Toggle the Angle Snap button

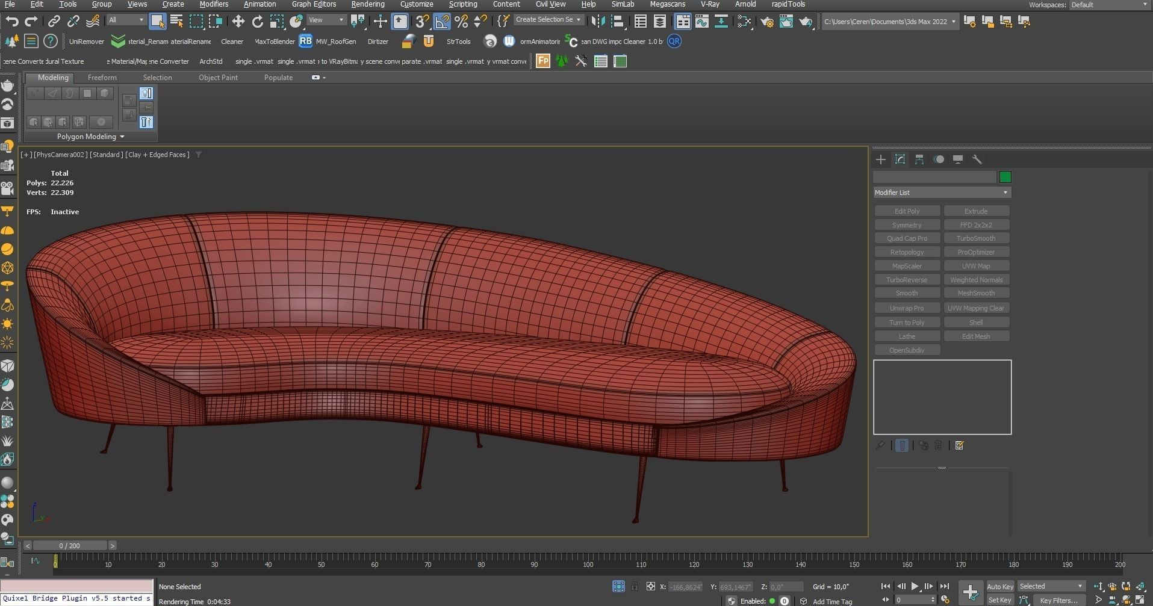coord(442,21)
